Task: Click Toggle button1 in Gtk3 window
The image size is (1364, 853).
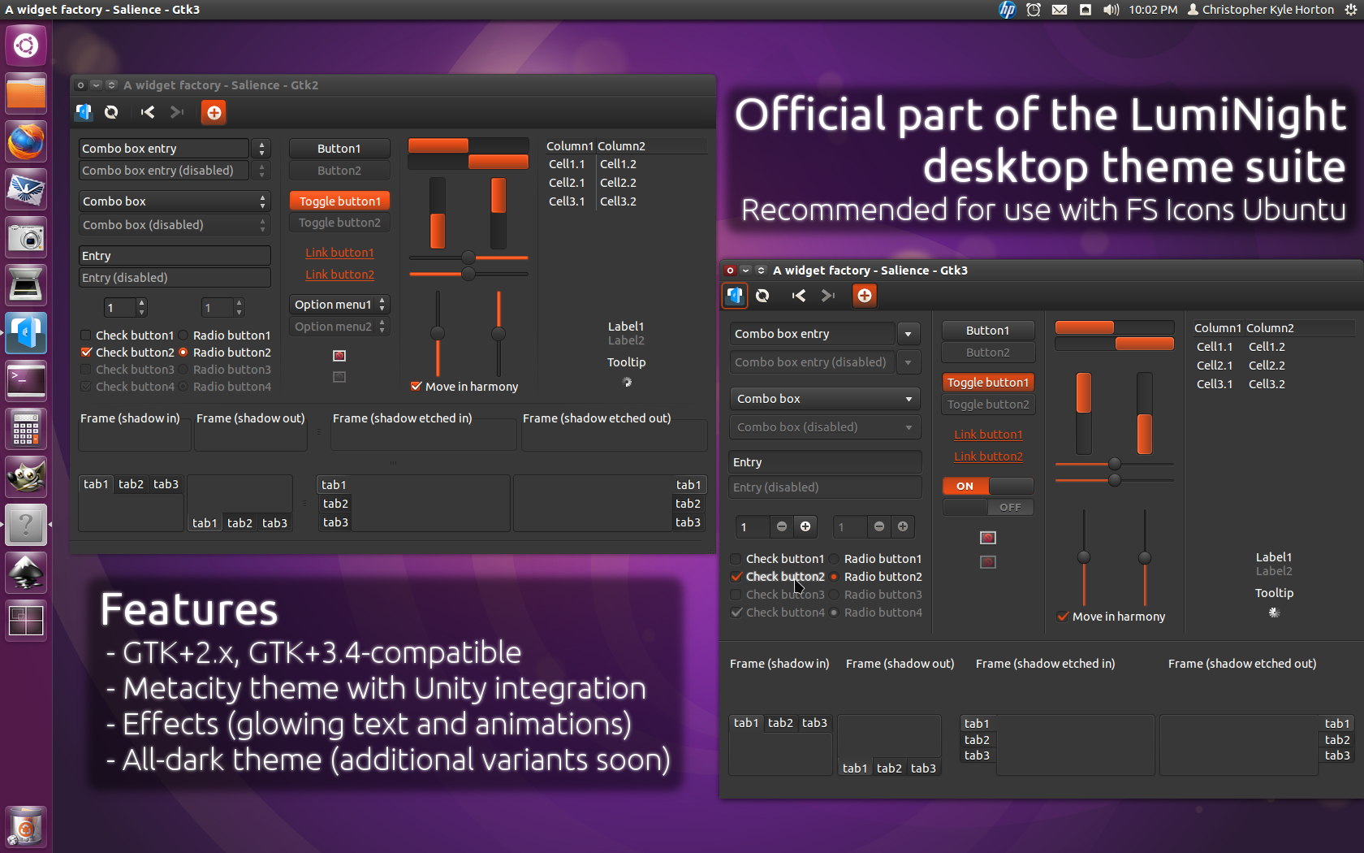Action: click(988, 383)
